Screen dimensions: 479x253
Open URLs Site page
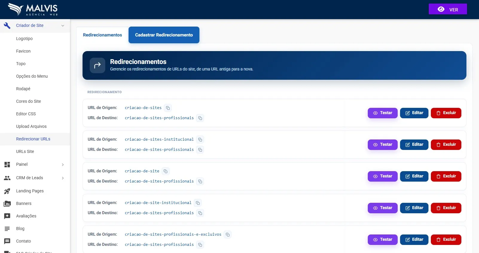pyautogui.click(x=35, y=151)
